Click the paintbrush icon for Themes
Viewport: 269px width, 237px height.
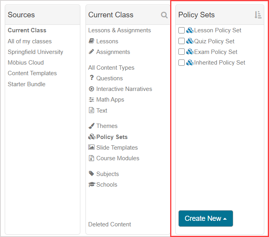(91, 126)
